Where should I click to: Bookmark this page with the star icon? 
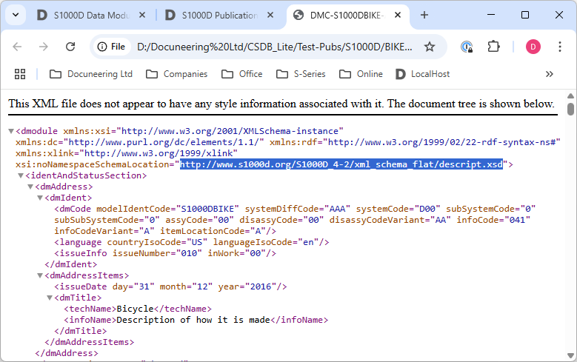429,47
